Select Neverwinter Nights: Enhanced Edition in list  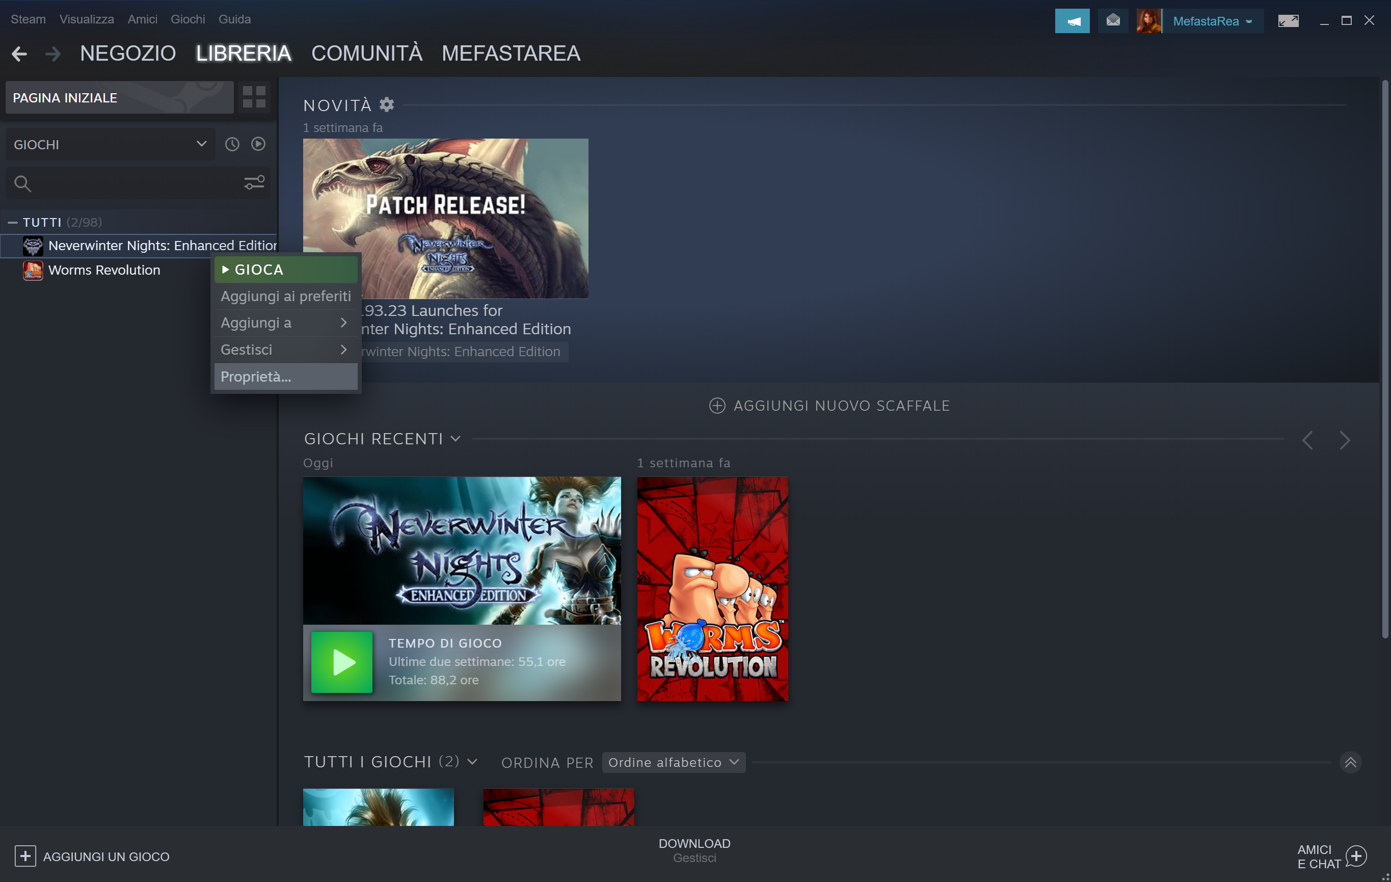(x=139, y=246)
